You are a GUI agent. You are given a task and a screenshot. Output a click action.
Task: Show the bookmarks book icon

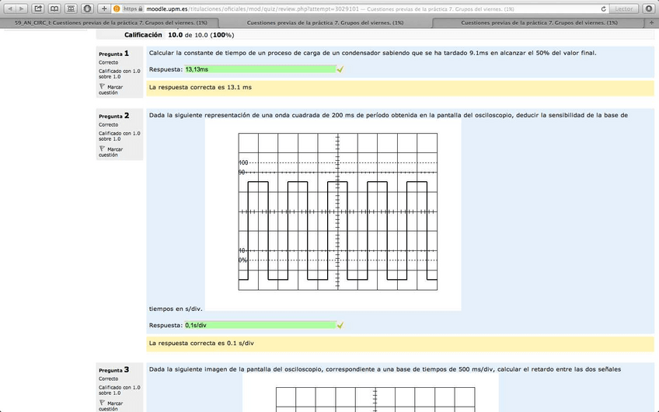[54, 9]
